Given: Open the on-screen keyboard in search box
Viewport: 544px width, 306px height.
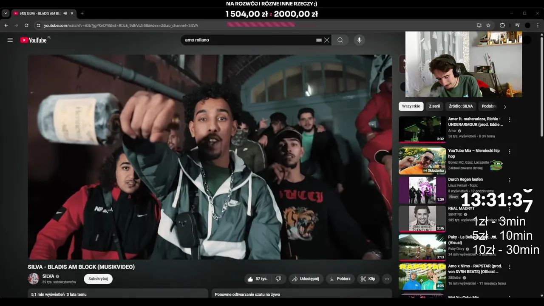Looking at the screenshot, I should pyautogui.click(x=319, y=40).
